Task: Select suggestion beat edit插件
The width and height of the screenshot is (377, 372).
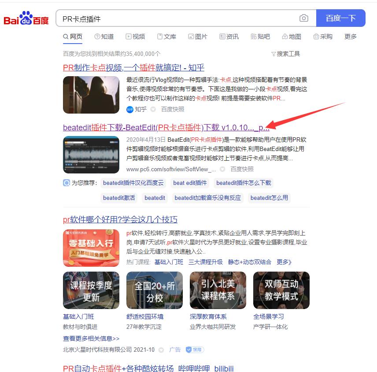Action: pos(190,183)
